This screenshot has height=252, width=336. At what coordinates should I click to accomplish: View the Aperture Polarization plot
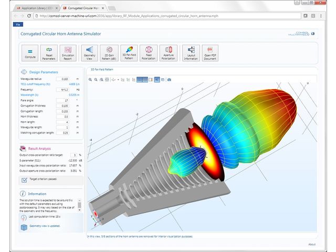[168, 52]
